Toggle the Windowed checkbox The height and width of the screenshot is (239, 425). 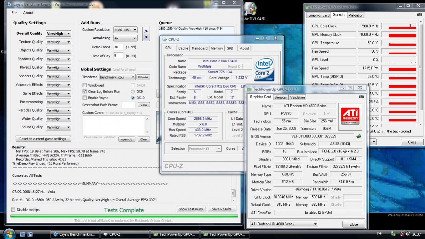[x=84, y=85]
